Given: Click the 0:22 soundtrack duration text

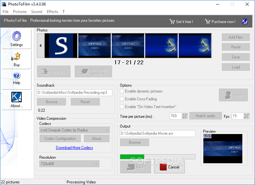Looking at the screenshot, I should pyautogui.click(x=42, y=110).
